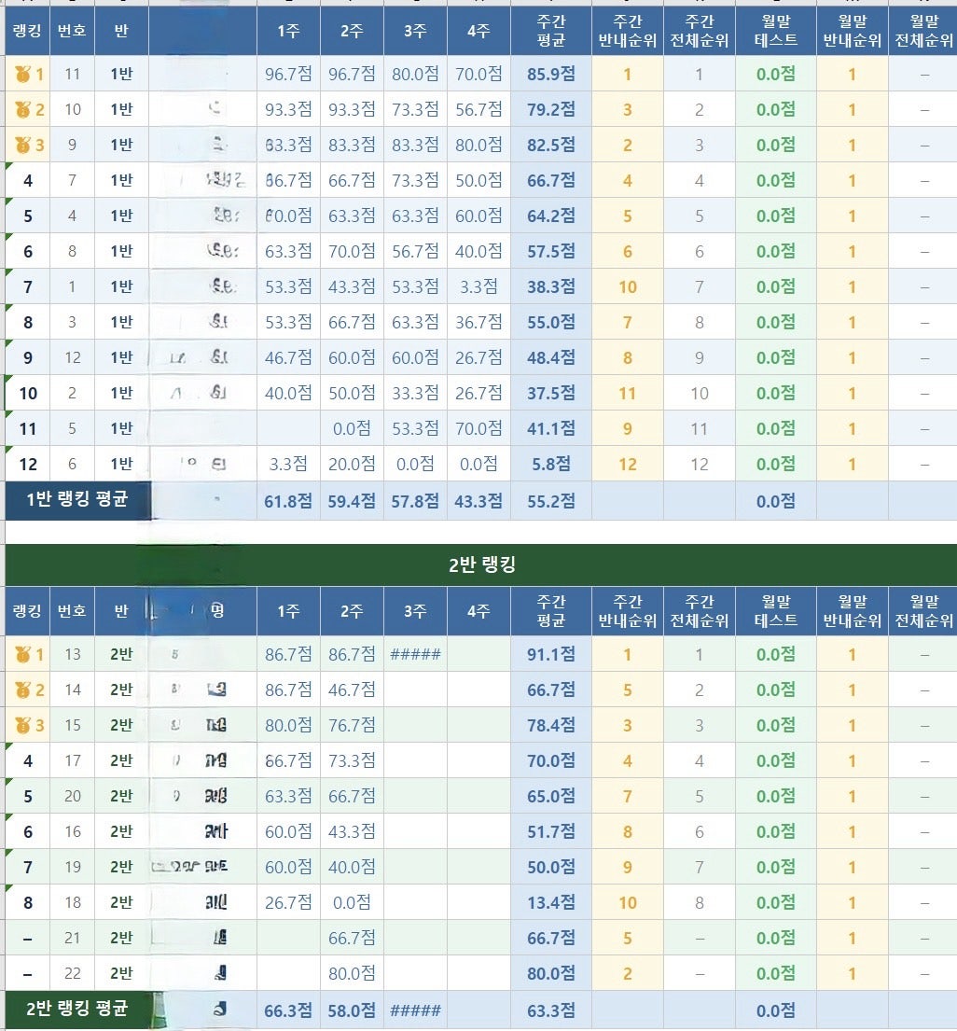Select the ##### cell in student 13's row
957x1031 pixels.
coord(415,654)
